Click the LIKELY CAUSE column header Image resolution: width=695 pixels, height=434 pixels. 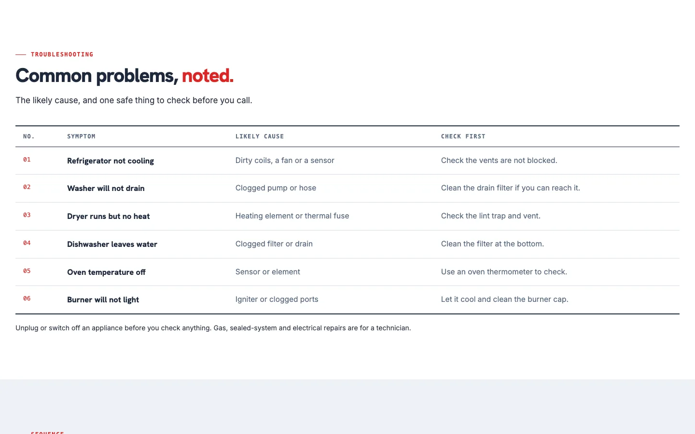pos(260,136)
